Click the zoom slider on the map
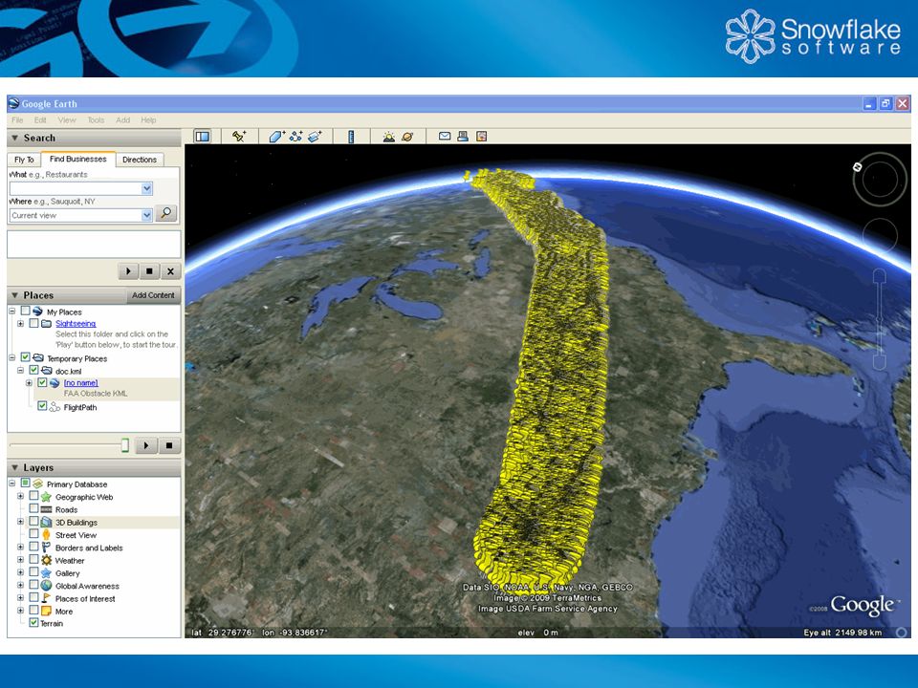 (880, 319)
